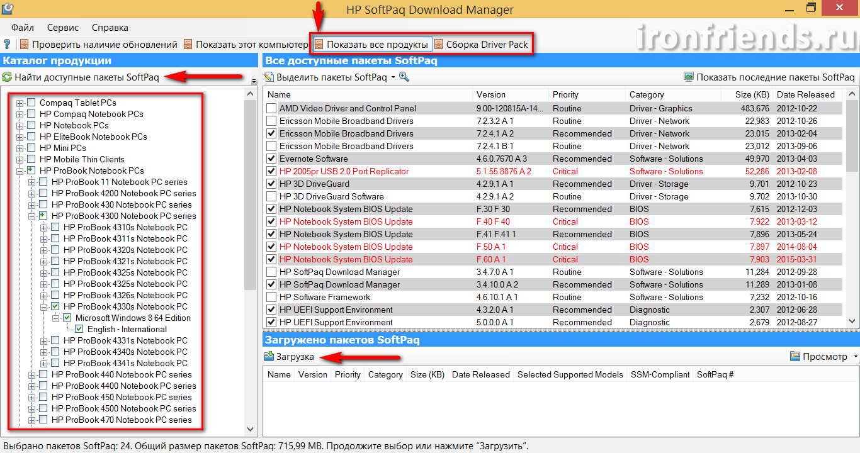The width and height of the screenshot is (860, 453).
Task: Uncheck the Evernote Software checkbox
Action: 271,159
